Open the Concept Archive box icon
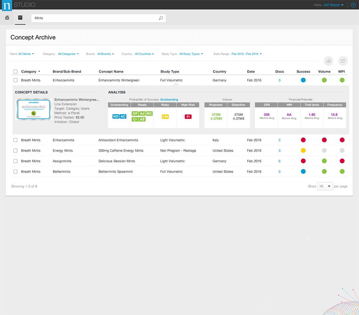 coord(20,18)
